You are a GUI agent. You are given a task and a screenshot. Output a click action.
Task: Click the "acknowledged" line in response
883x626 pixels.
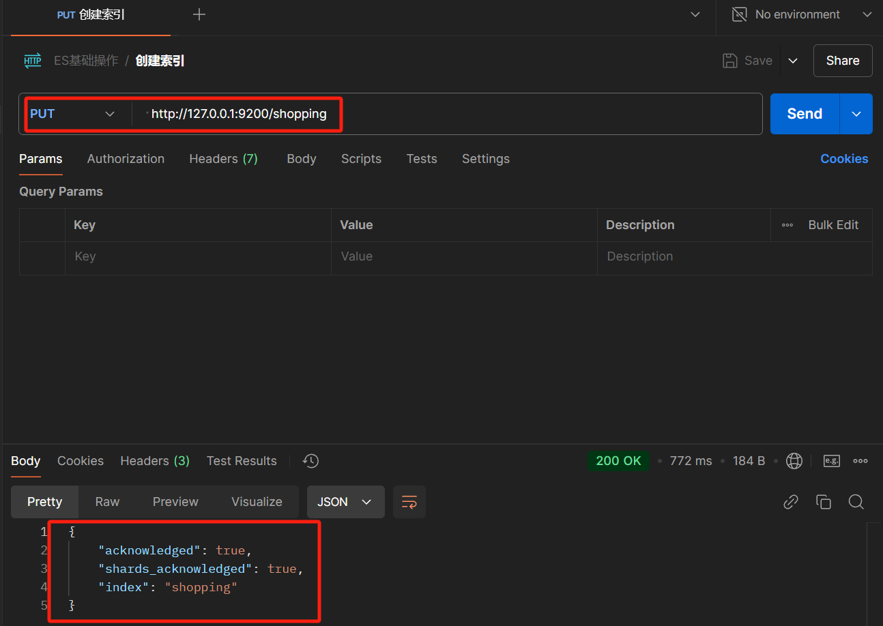175,550
